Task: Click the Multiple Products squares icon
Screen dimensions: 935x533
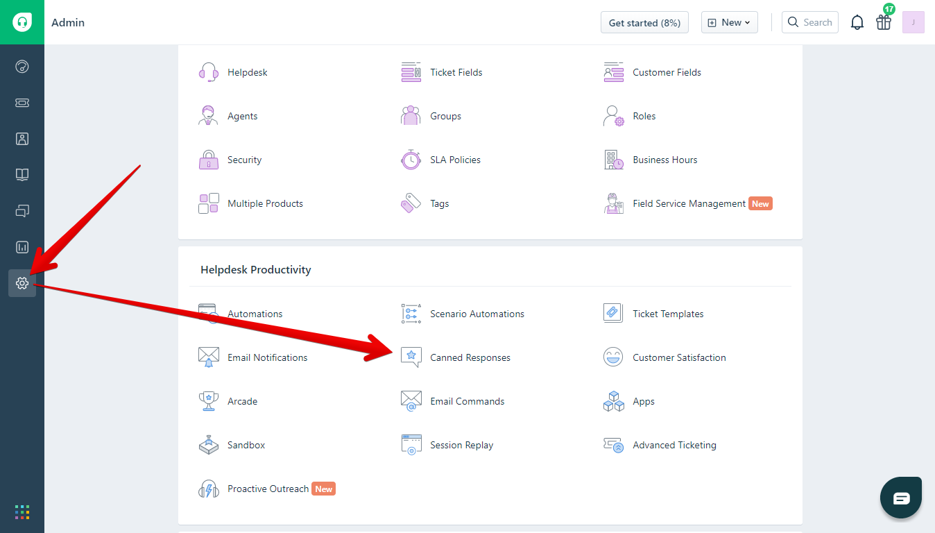Action: pos(209,203)
